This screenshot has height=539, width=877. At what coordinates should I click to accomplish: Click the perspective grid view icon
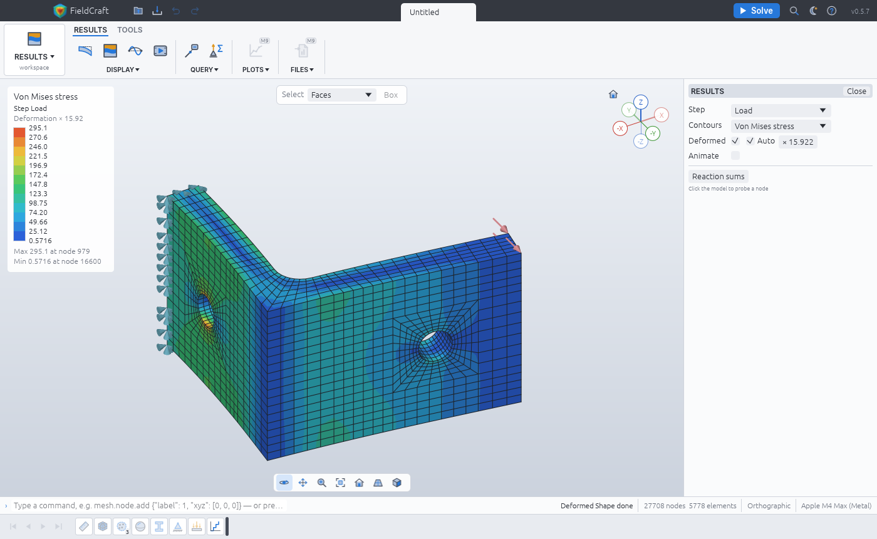tap(378, 483)
